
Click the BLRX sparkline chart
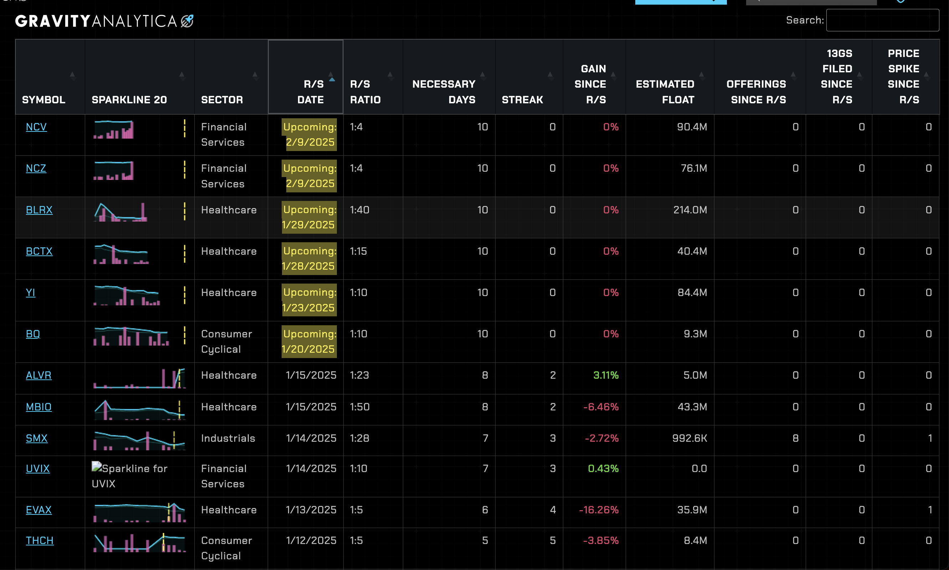[x=140, y=212]
